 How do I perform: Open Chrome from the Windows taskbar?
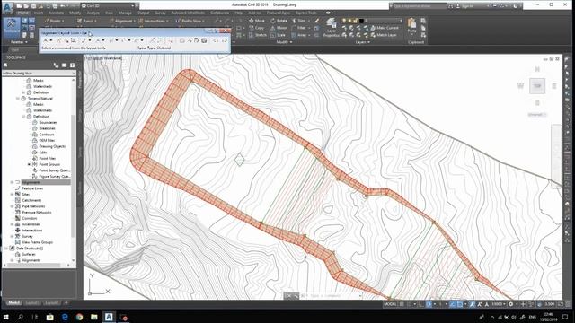coord(80,317)
